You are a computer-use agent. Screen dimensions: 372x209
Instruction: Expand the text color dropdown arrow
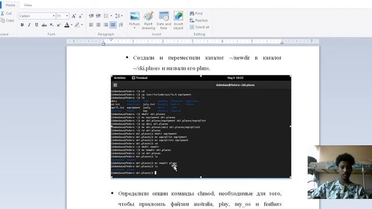(71, 24)
